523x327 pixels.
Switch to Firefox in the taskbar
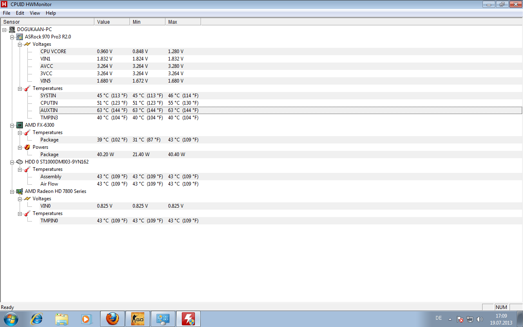112,319
